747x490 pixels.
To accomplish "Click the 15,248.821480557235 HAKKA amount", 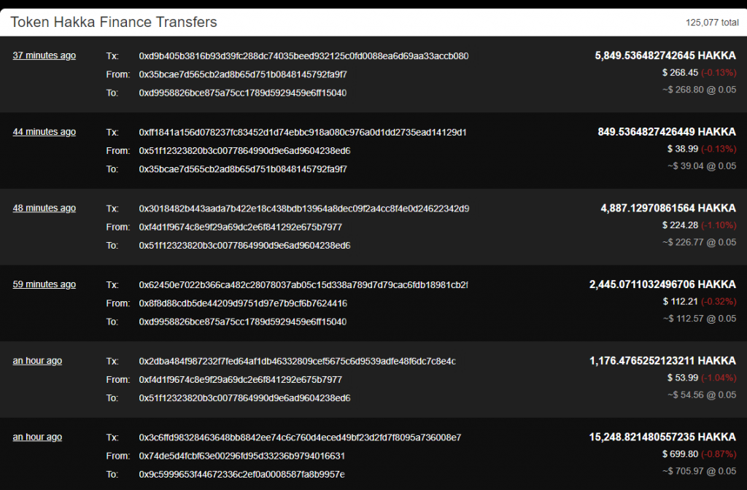I will (662, 437).
